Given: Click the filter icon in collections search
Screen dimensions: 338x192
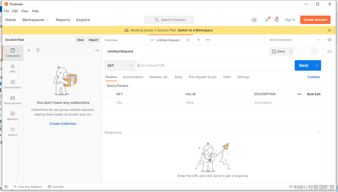Looking at the screenshot, I should click(x=38, y=50).
